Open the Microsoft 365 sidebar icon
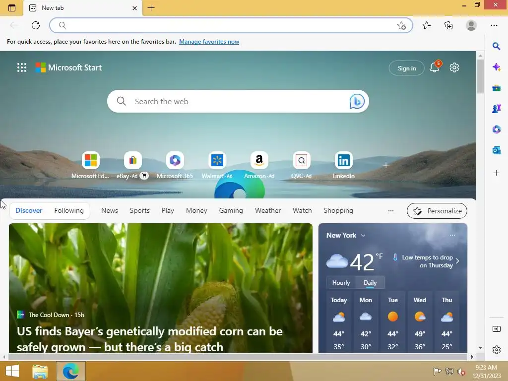The height and width of the screenshot is (381, 508). point(496,129)
